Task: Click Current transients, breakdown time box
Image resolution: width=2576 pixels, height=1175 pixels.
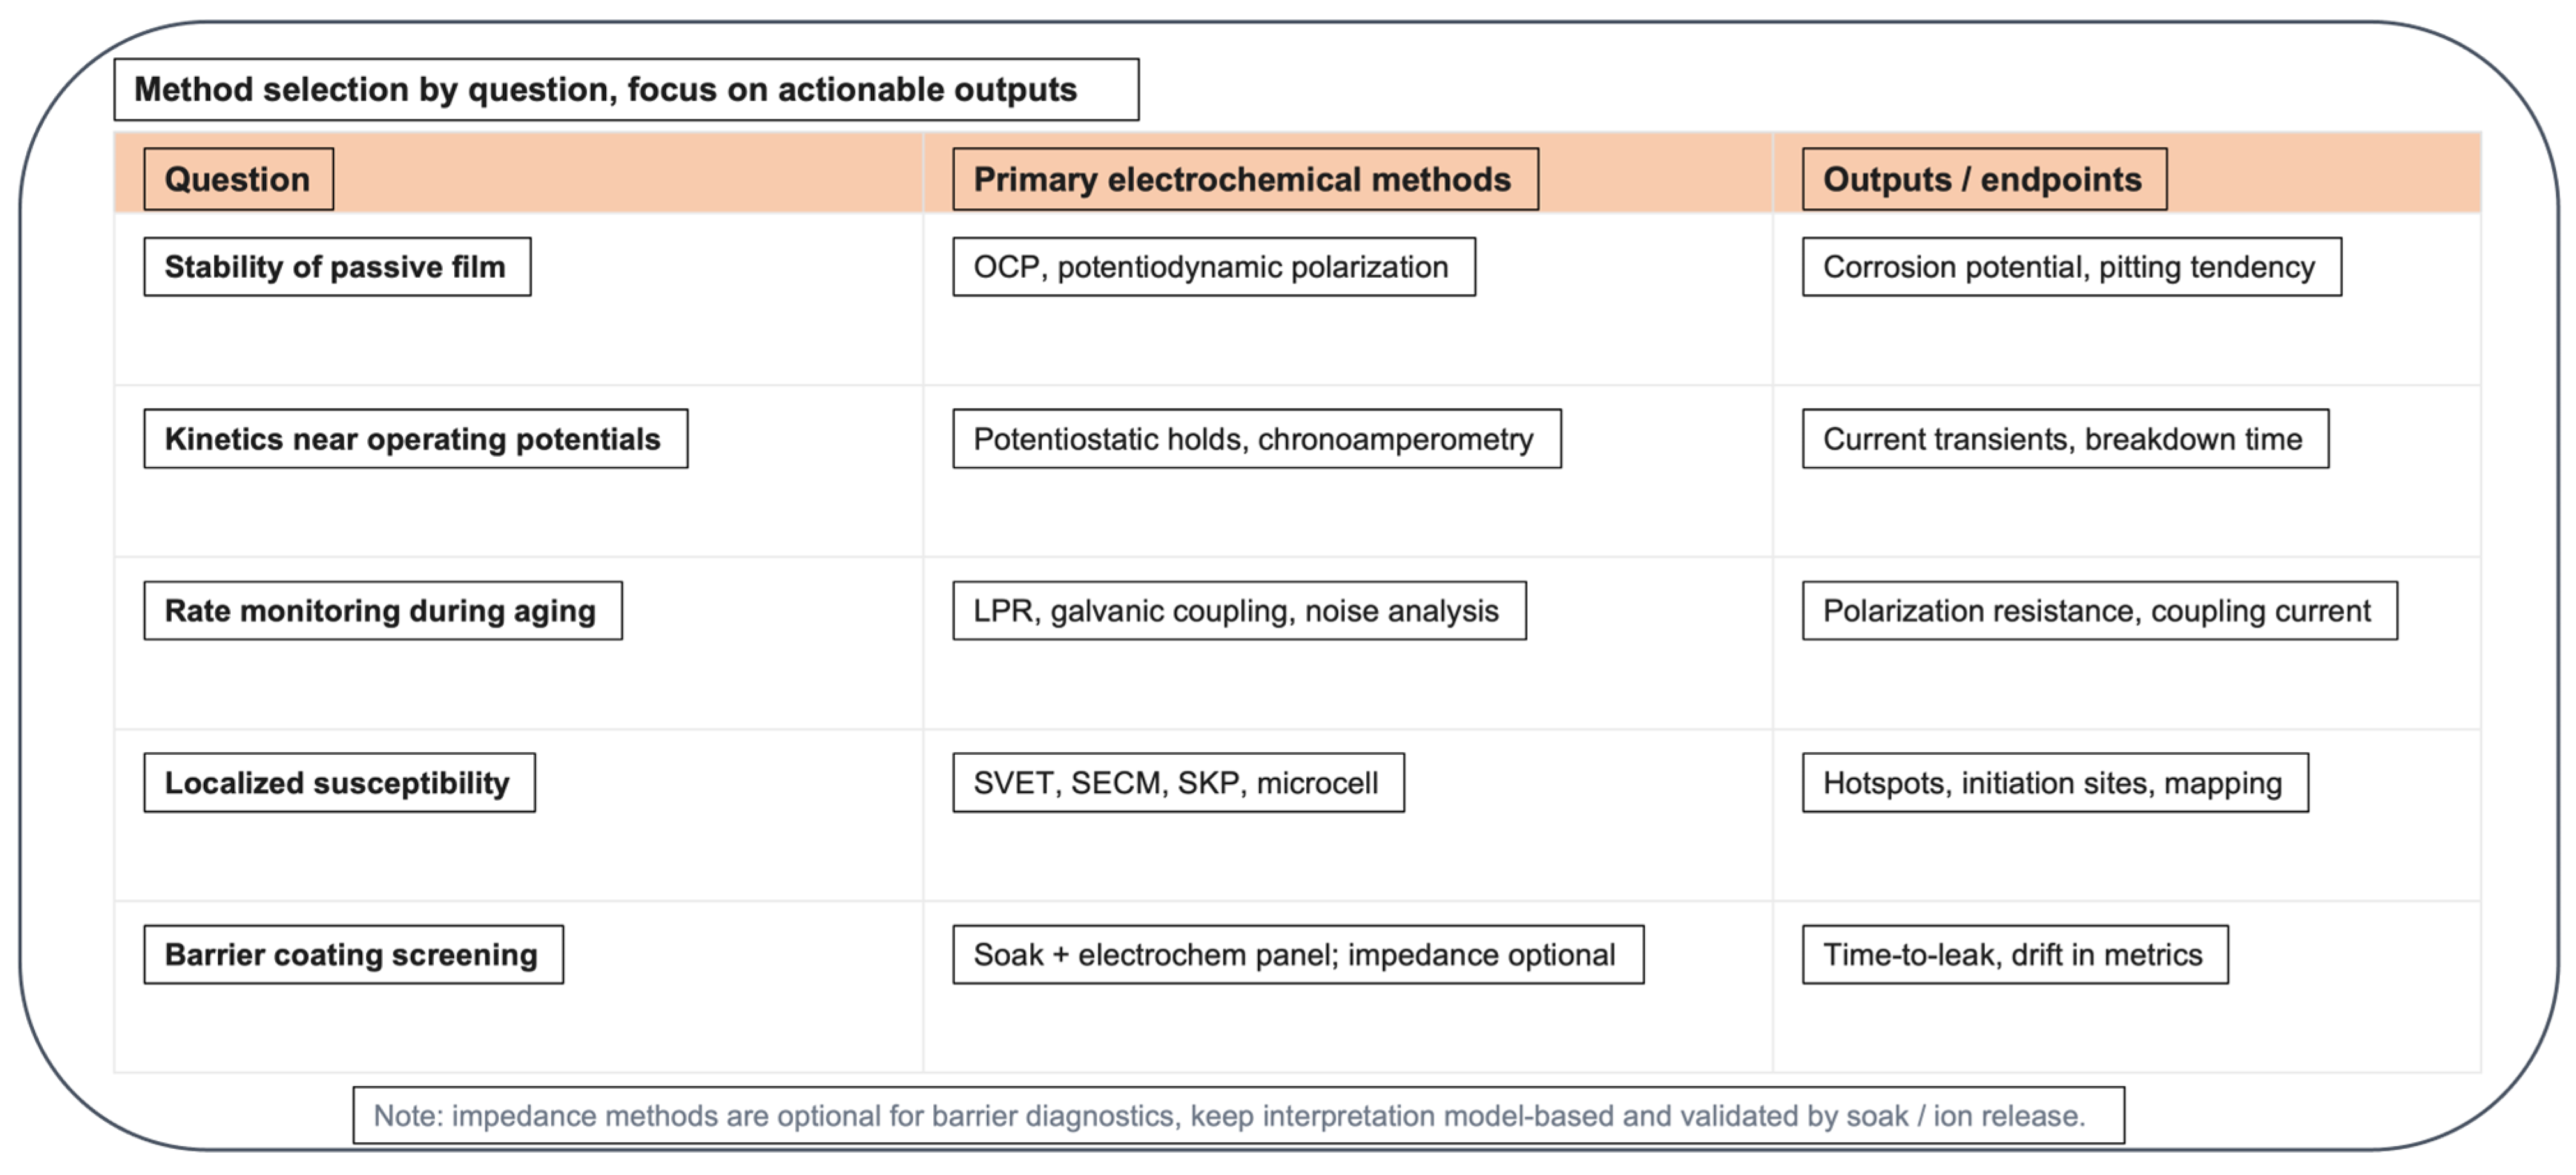Action: click(x=2065, y=439)
